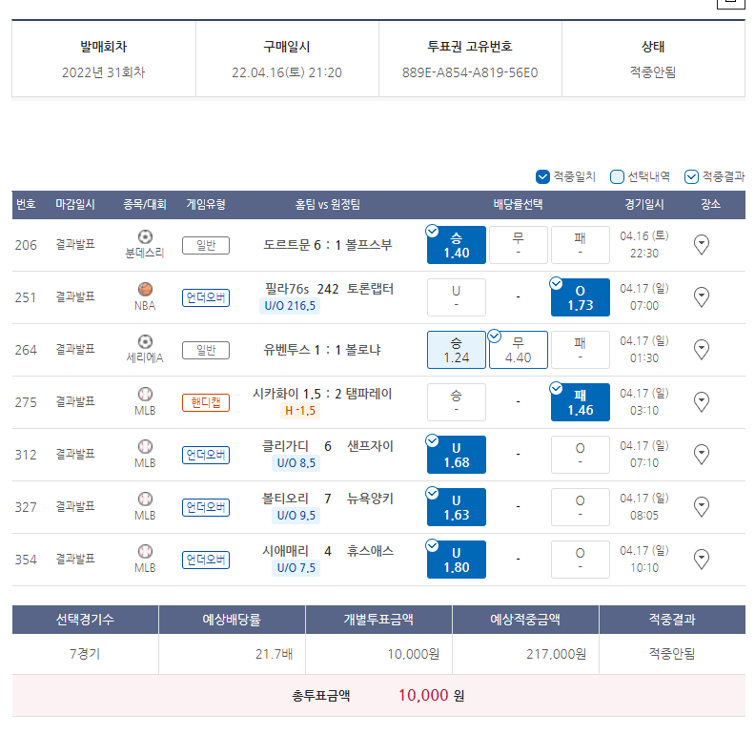Click the 배당률선택 column header

point(518,205)
